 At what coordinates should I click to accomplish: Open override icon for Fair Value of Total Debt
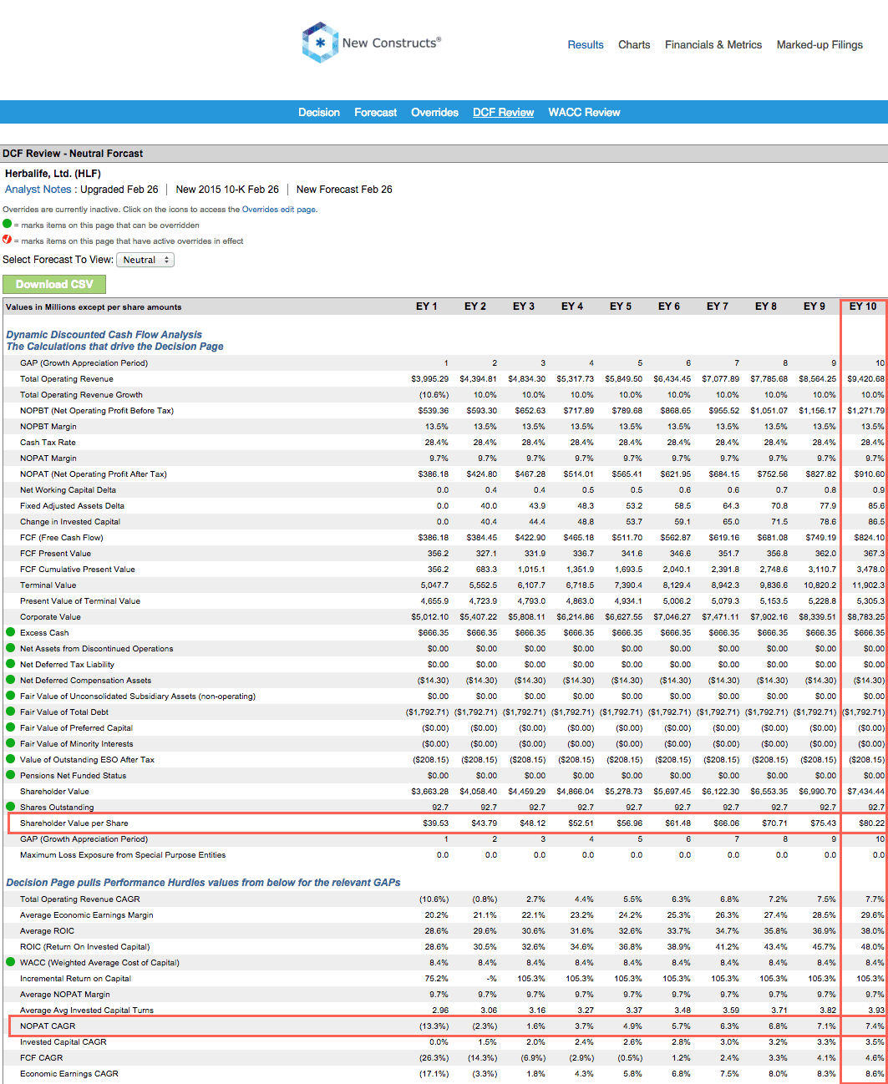pyautogui.click(x=11, y=712)
